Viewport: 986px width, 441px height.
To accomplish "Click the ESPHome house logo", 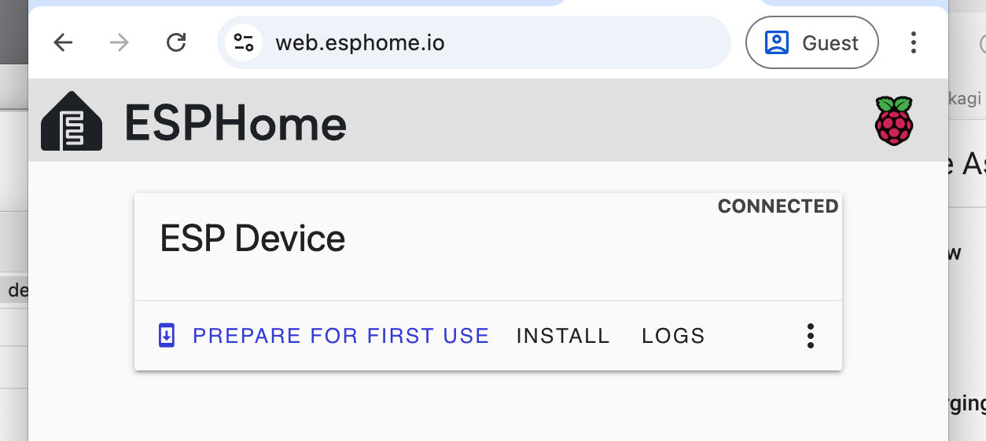I will tap(72, 121).
